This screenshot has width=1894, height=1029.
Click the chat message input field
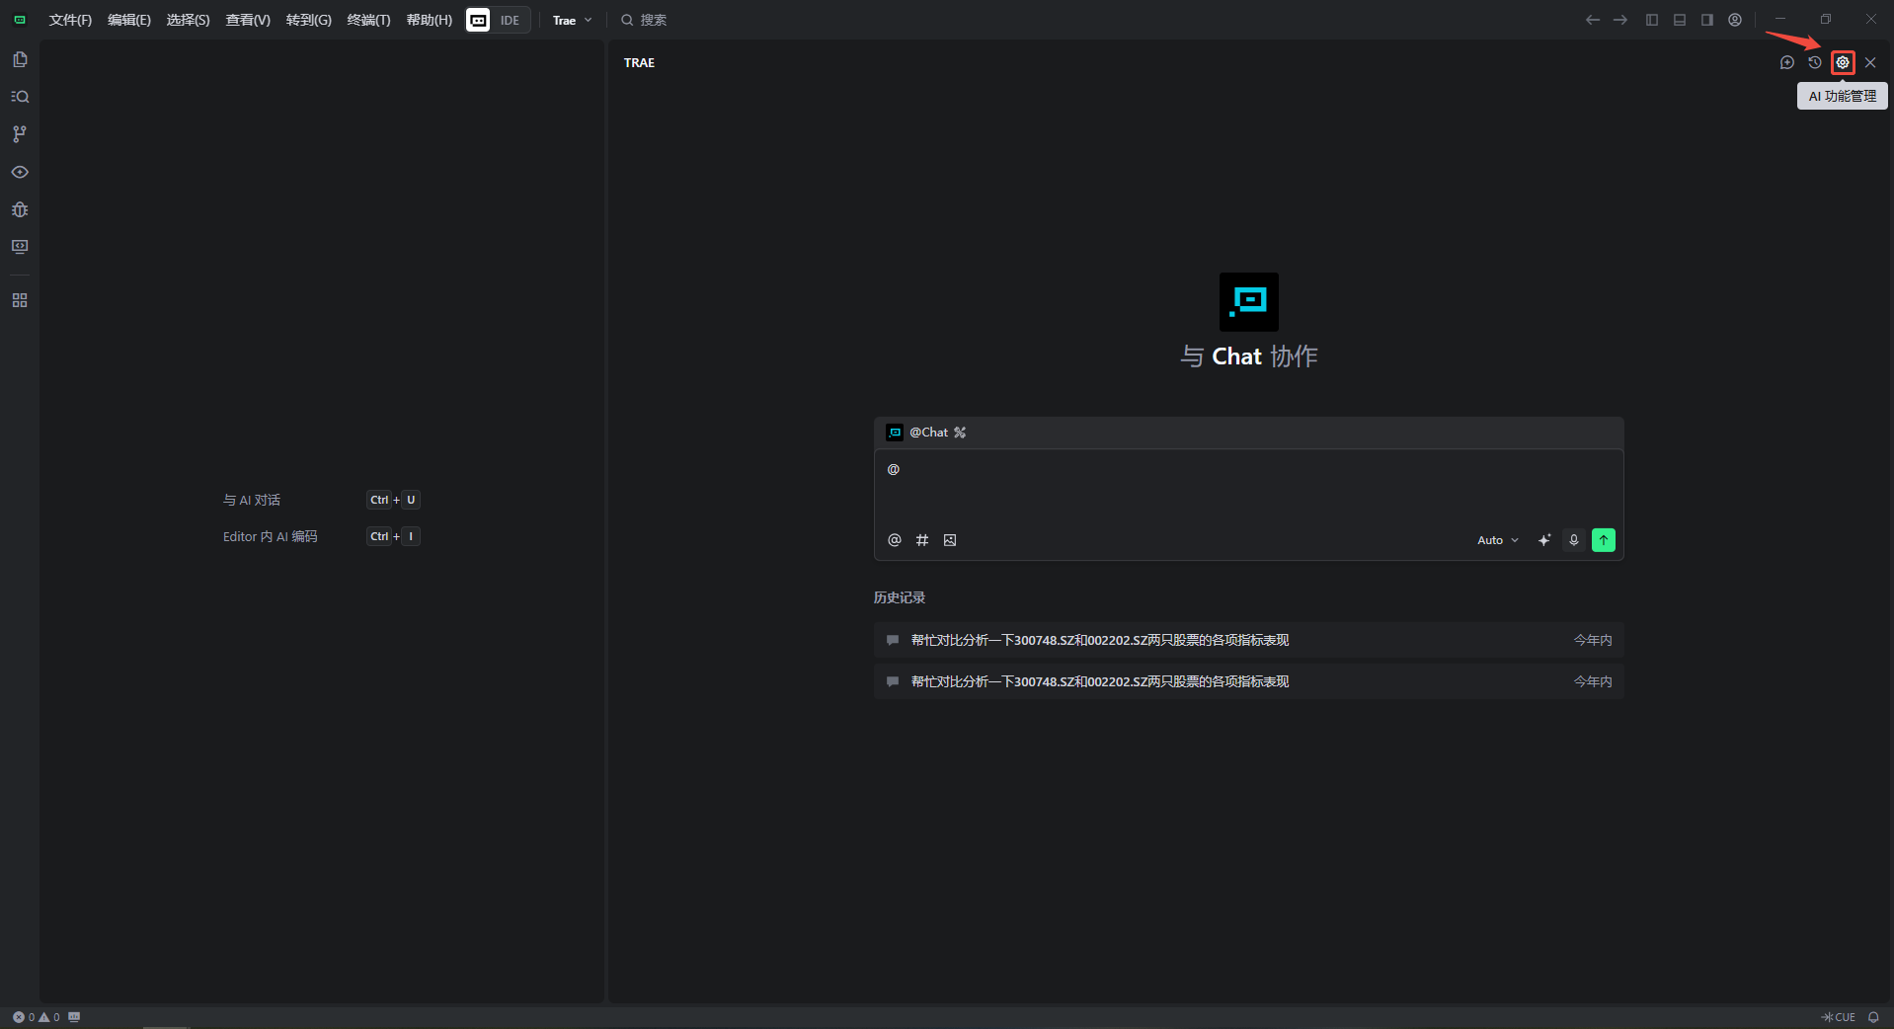(x=1248, y=489)
